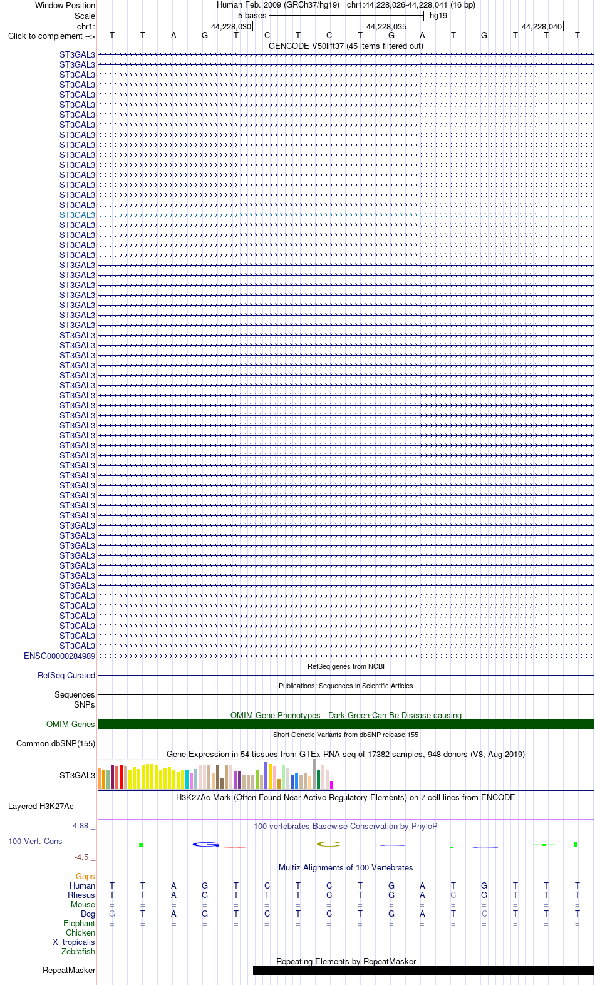Open the Layered H3K27Ac track label

41,806
